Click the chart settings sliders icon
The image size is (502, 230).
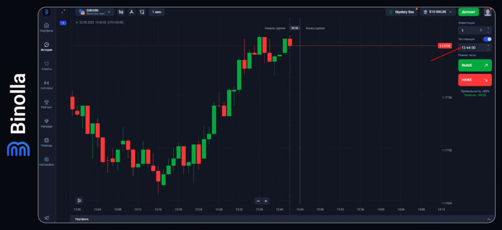[x=79, y=200]
